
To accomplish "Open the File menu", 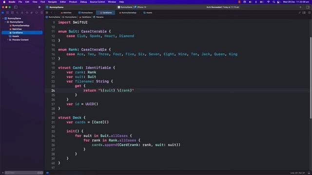I will (x=20, y=2).
